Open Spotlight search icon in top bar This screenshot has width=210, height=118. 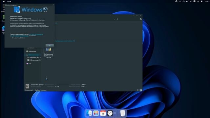[198, 1]
